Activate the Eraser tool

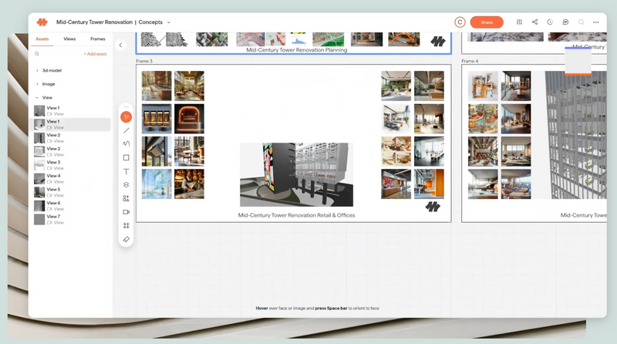[126, 239]
